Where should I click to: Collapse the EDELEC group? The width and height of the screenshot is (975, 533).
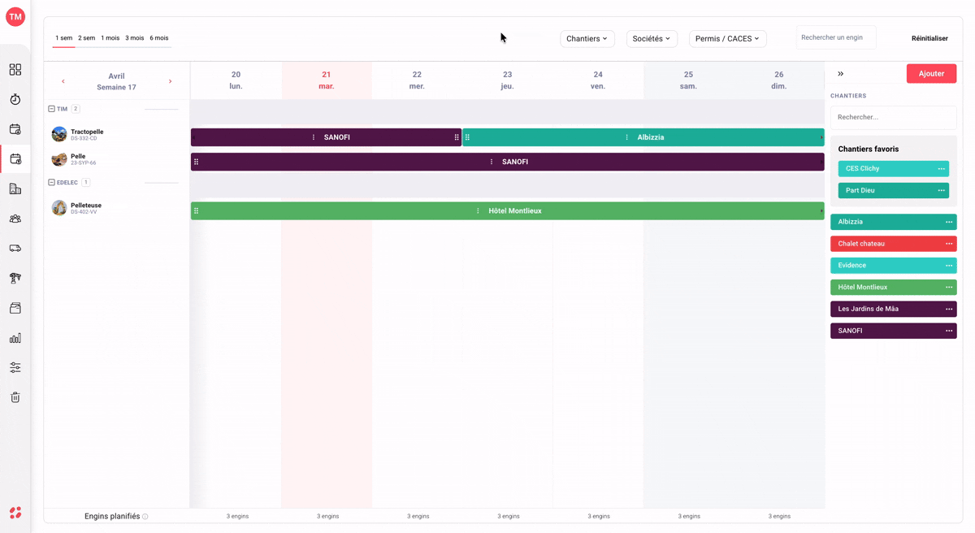tap(51, 183)
